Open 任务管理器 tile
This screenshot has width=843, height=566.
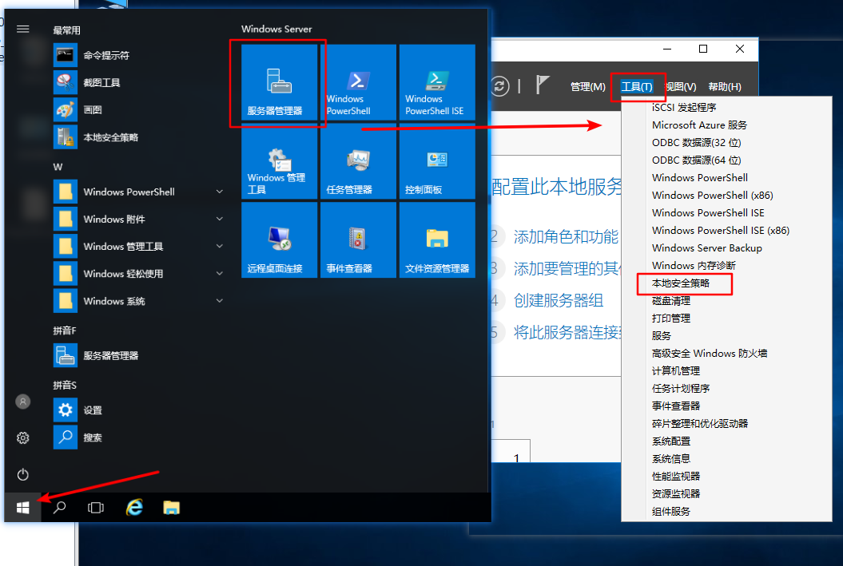[359, 161]
